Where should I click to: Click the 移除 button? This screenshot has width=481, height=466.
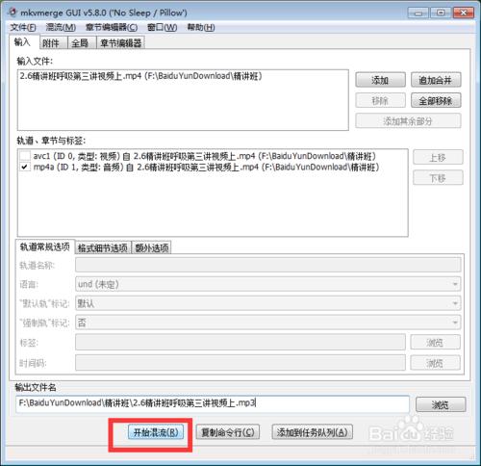point(380,101)
